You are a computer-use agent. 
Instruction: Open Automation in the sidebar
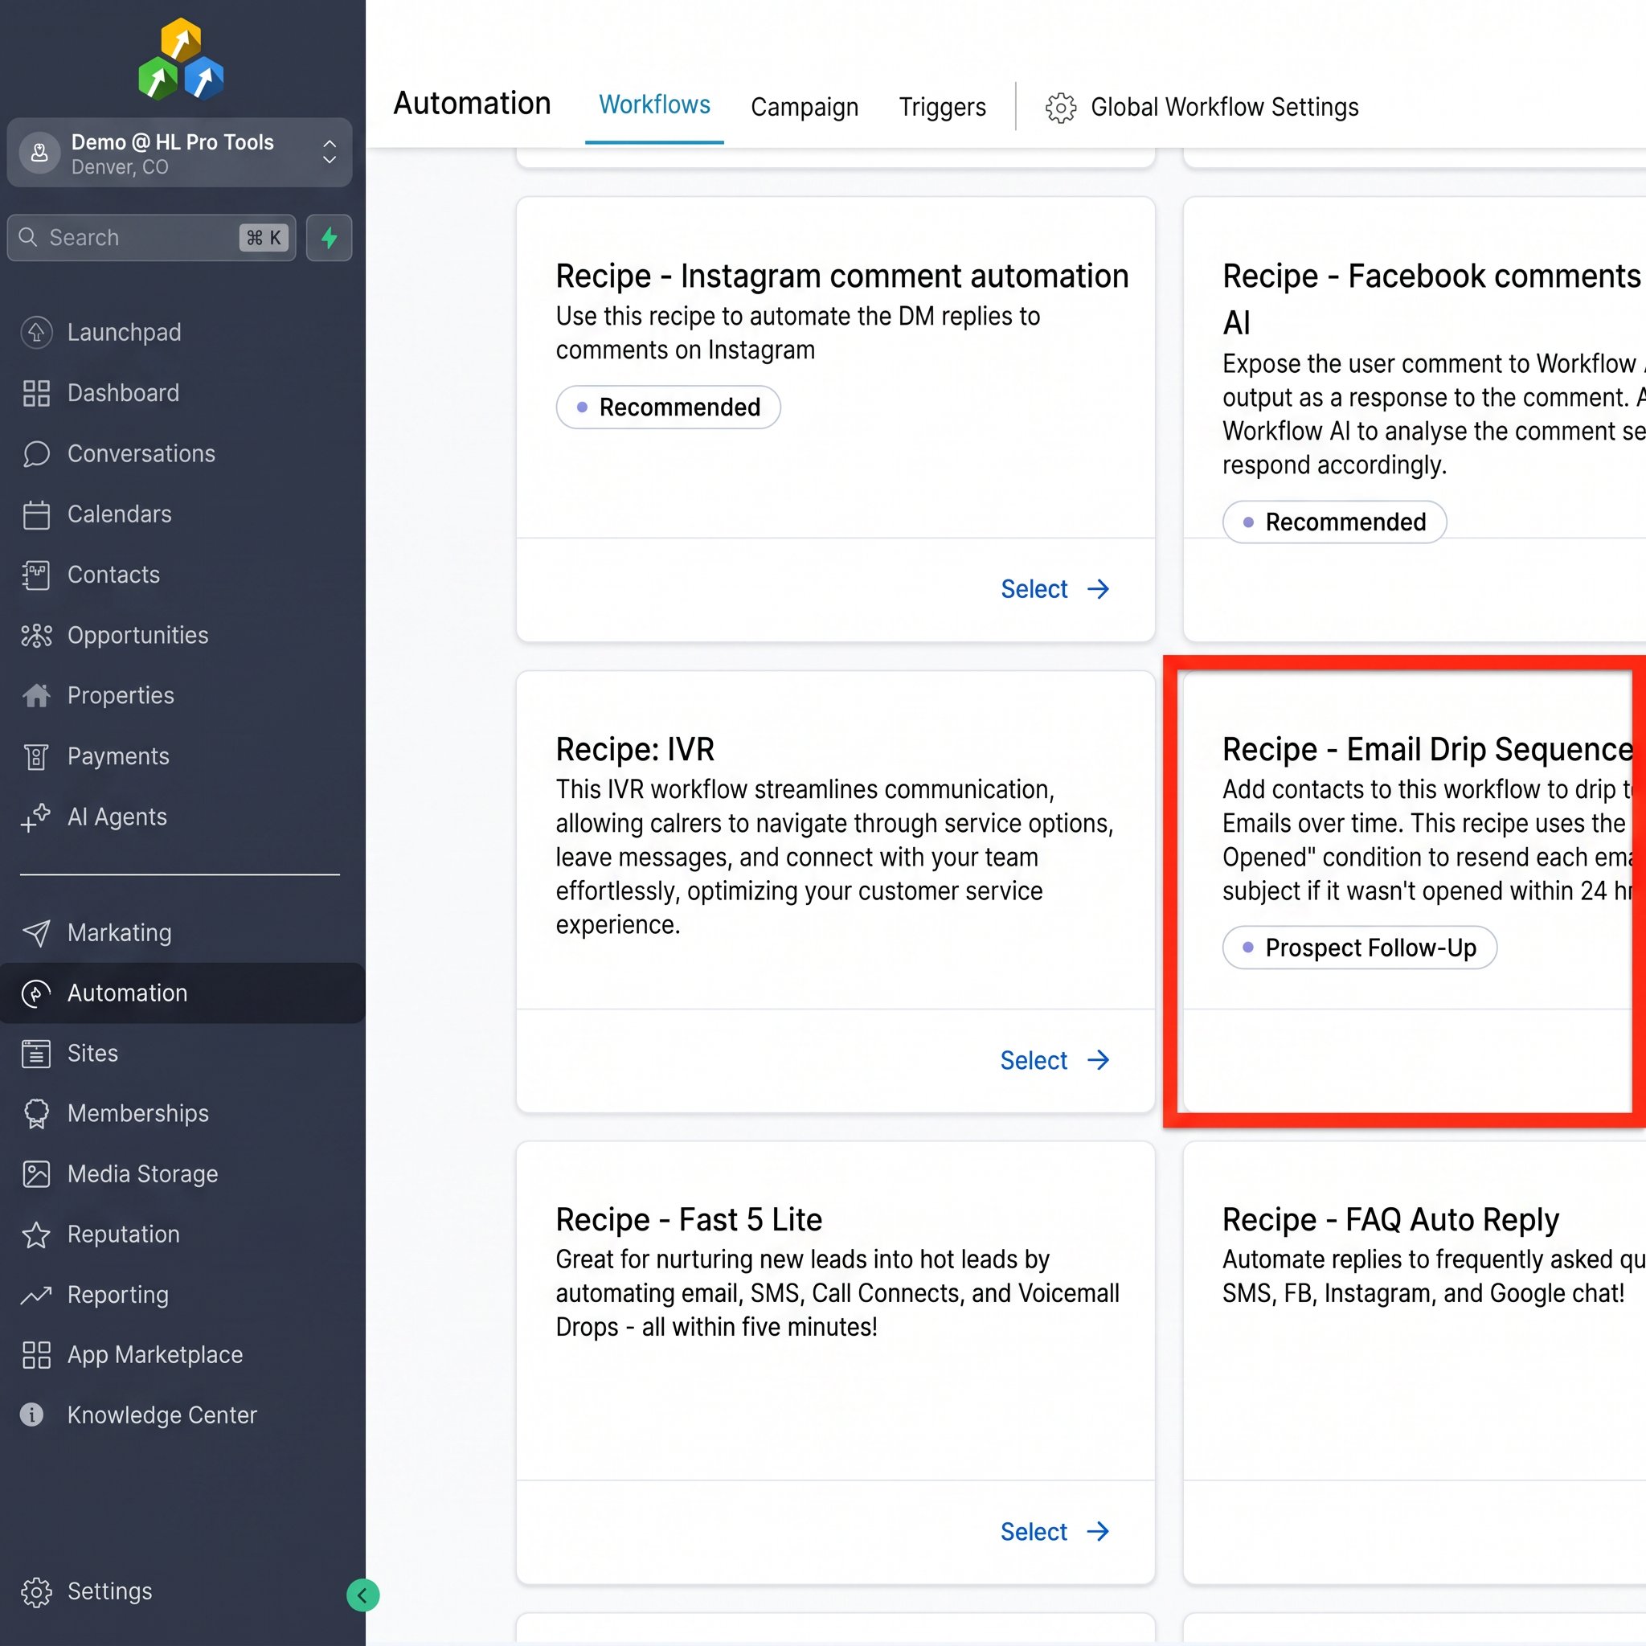(182, 993)
